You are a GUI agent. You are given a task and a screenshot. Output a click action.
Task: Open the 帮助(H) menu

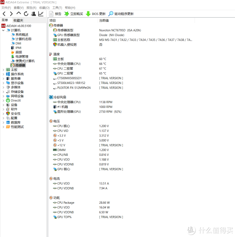tap(70, 8)
